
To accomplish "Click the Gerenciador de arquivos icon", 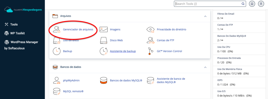I will [x=57, y=29].
